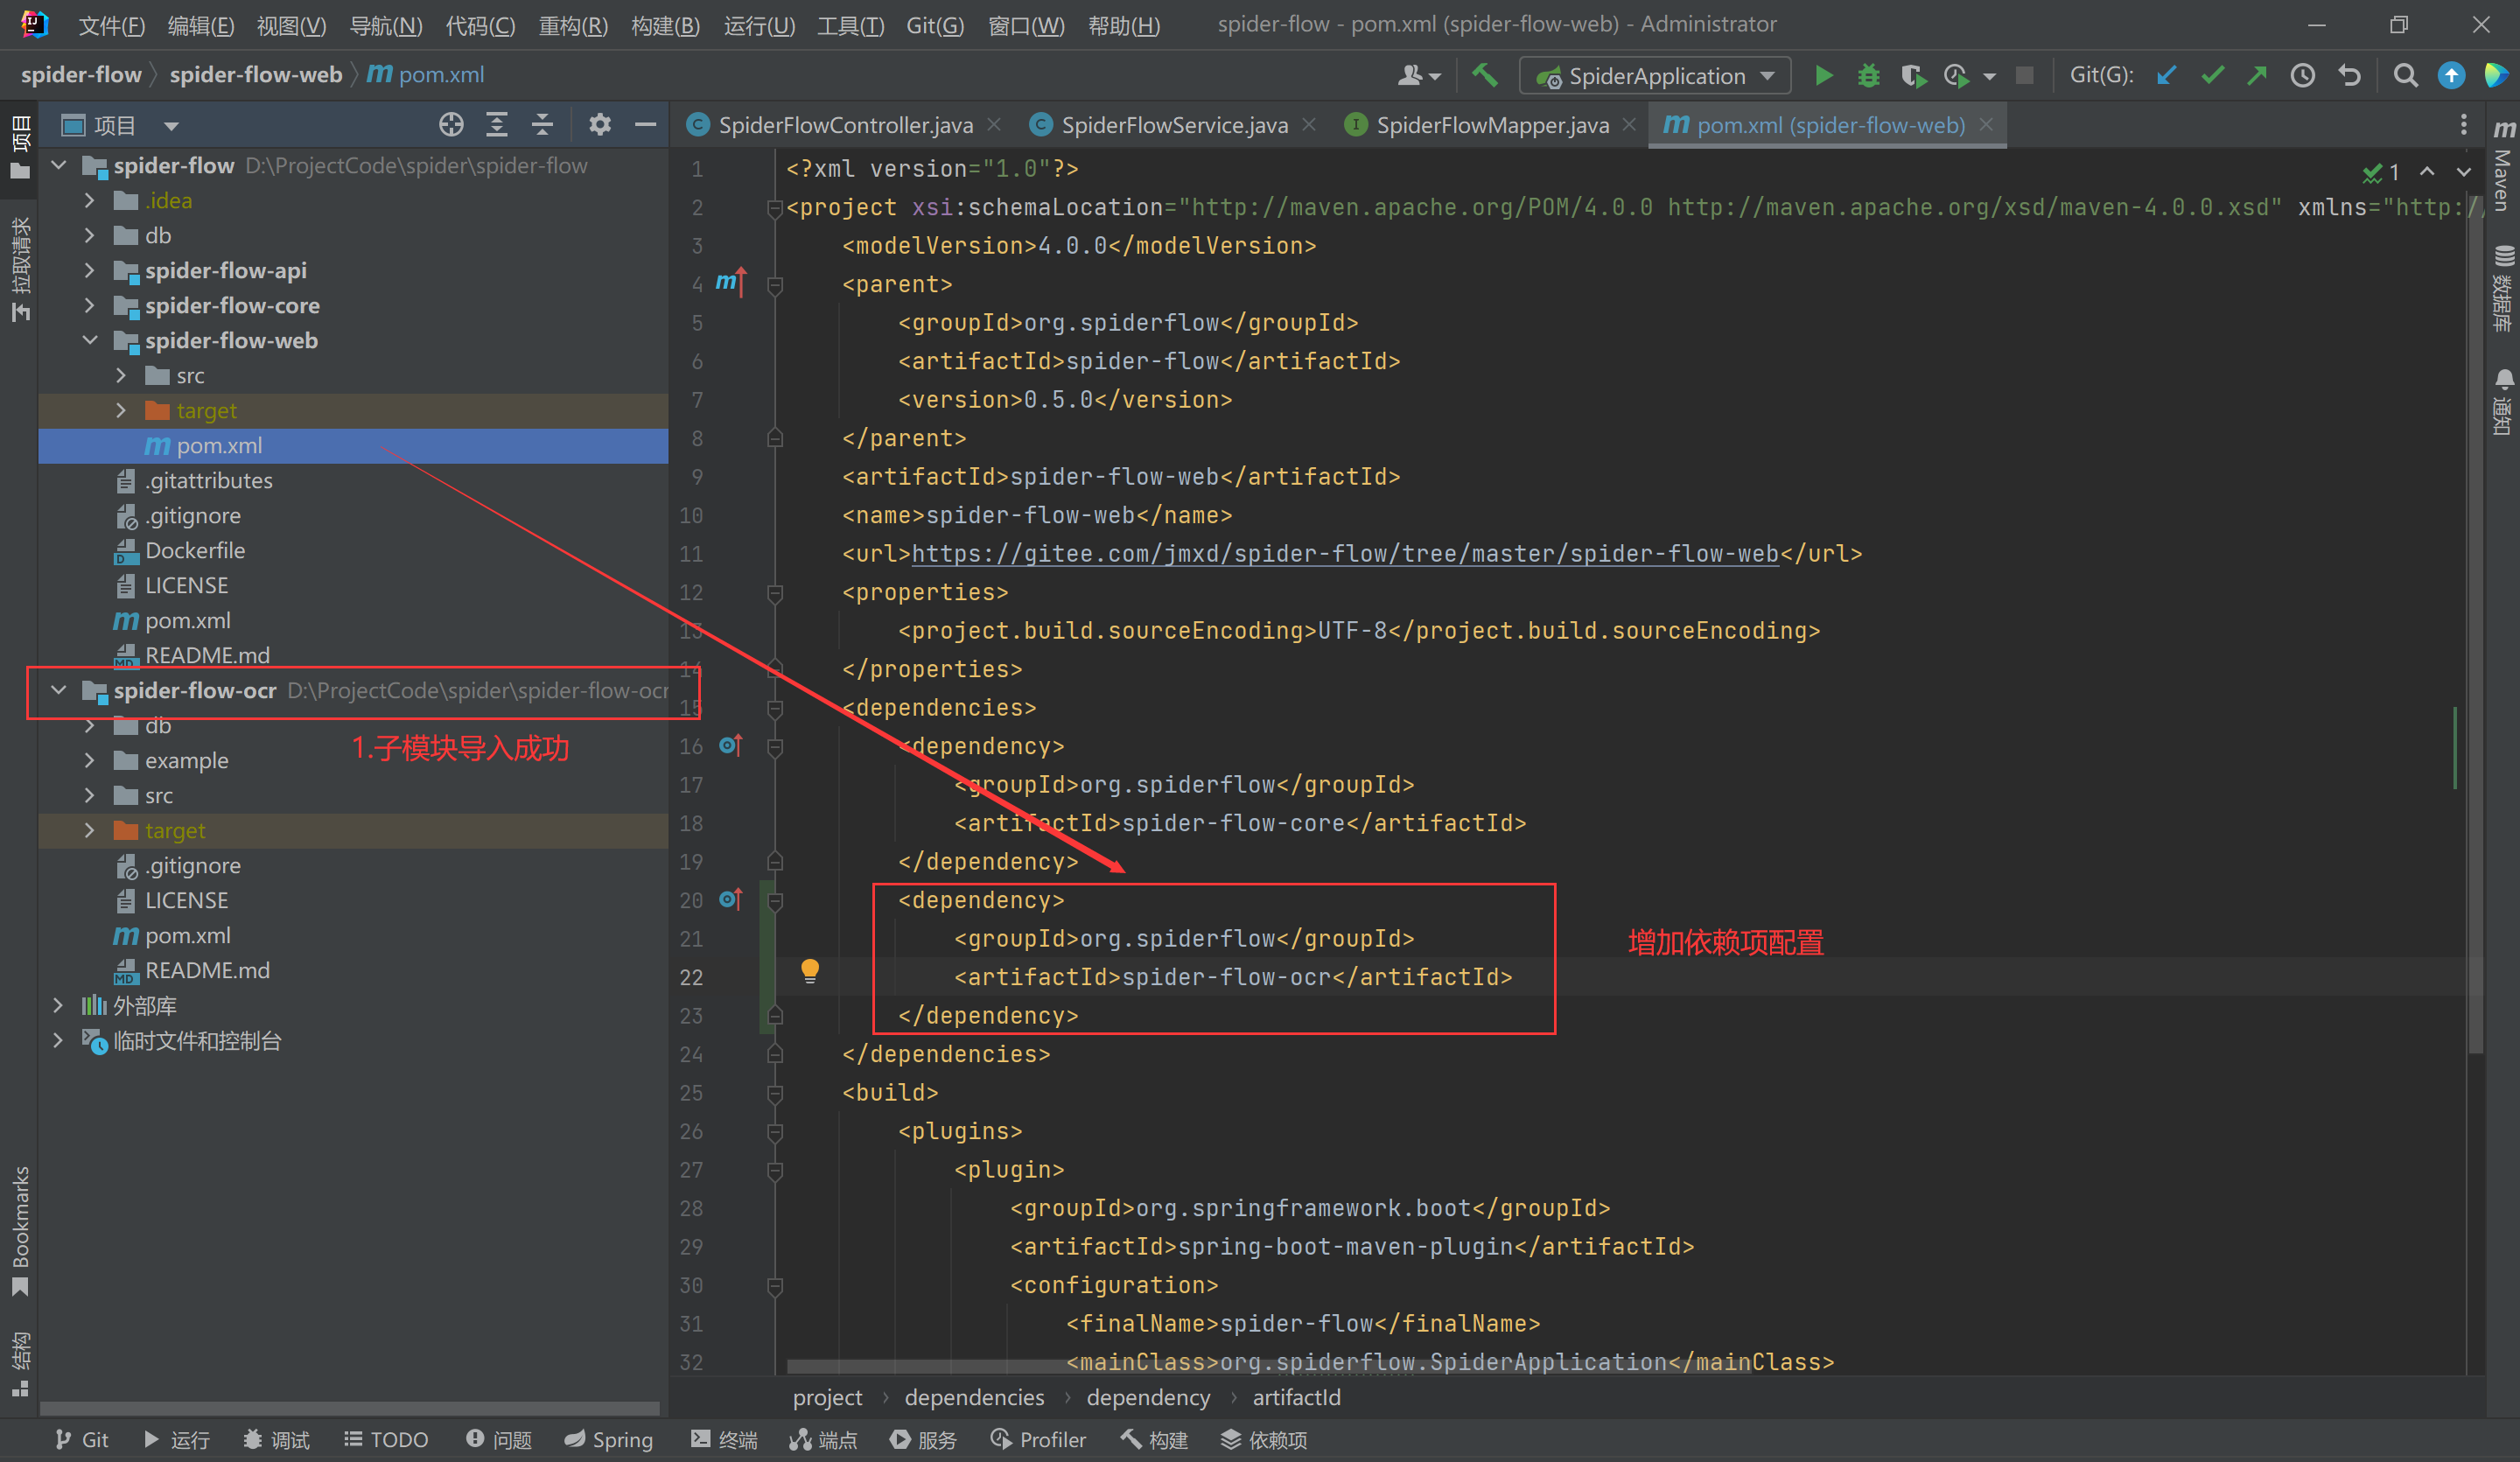Image resolution: width=2520 pixels, height=1462 pixels.
Task: Click gutter dependency icon at line 16
Action: click(731, 745)
